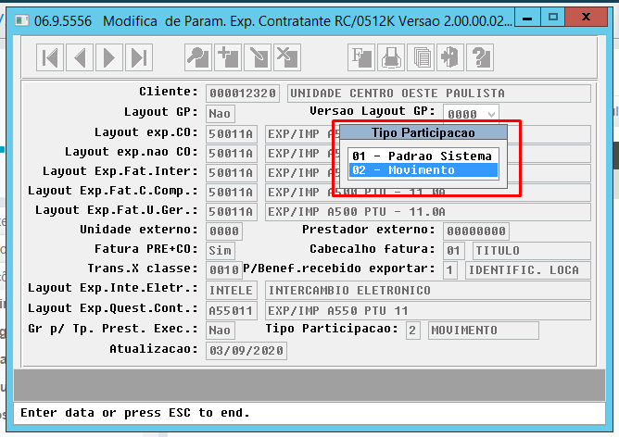Click the TITULO description field

[531, 251]
